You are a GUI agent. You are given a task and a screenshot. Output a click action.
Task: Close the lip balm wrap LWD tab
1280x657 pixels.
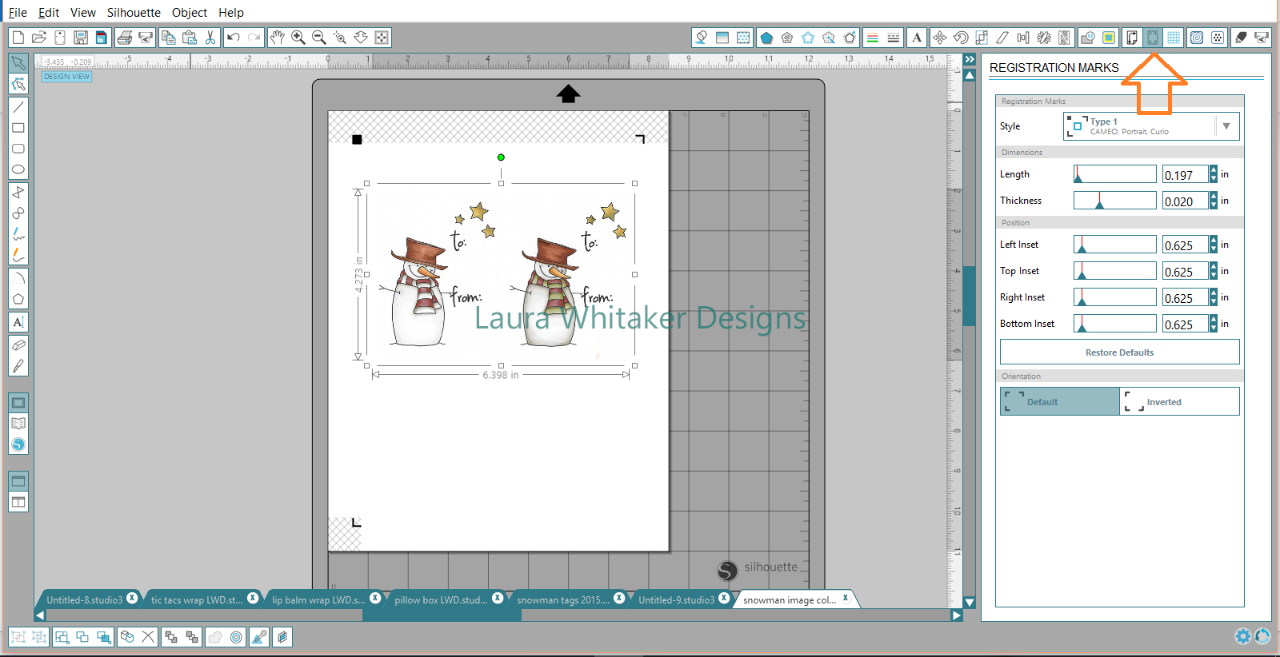click(375, 598)
